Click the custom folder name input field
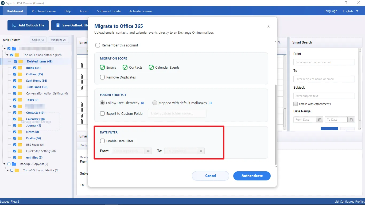 pyautogui.click(x=177, y=113)
